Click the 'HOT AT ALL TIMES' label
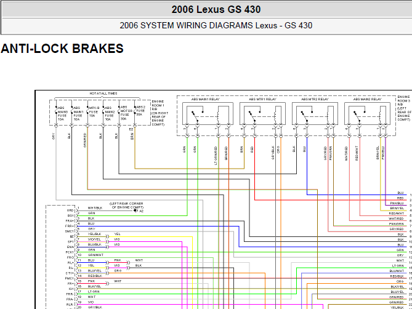 [x=103, y=94]
